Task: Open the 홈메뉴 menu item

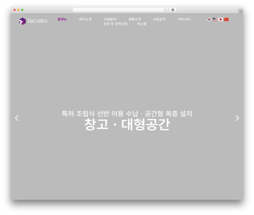Action: click(62, 19)
